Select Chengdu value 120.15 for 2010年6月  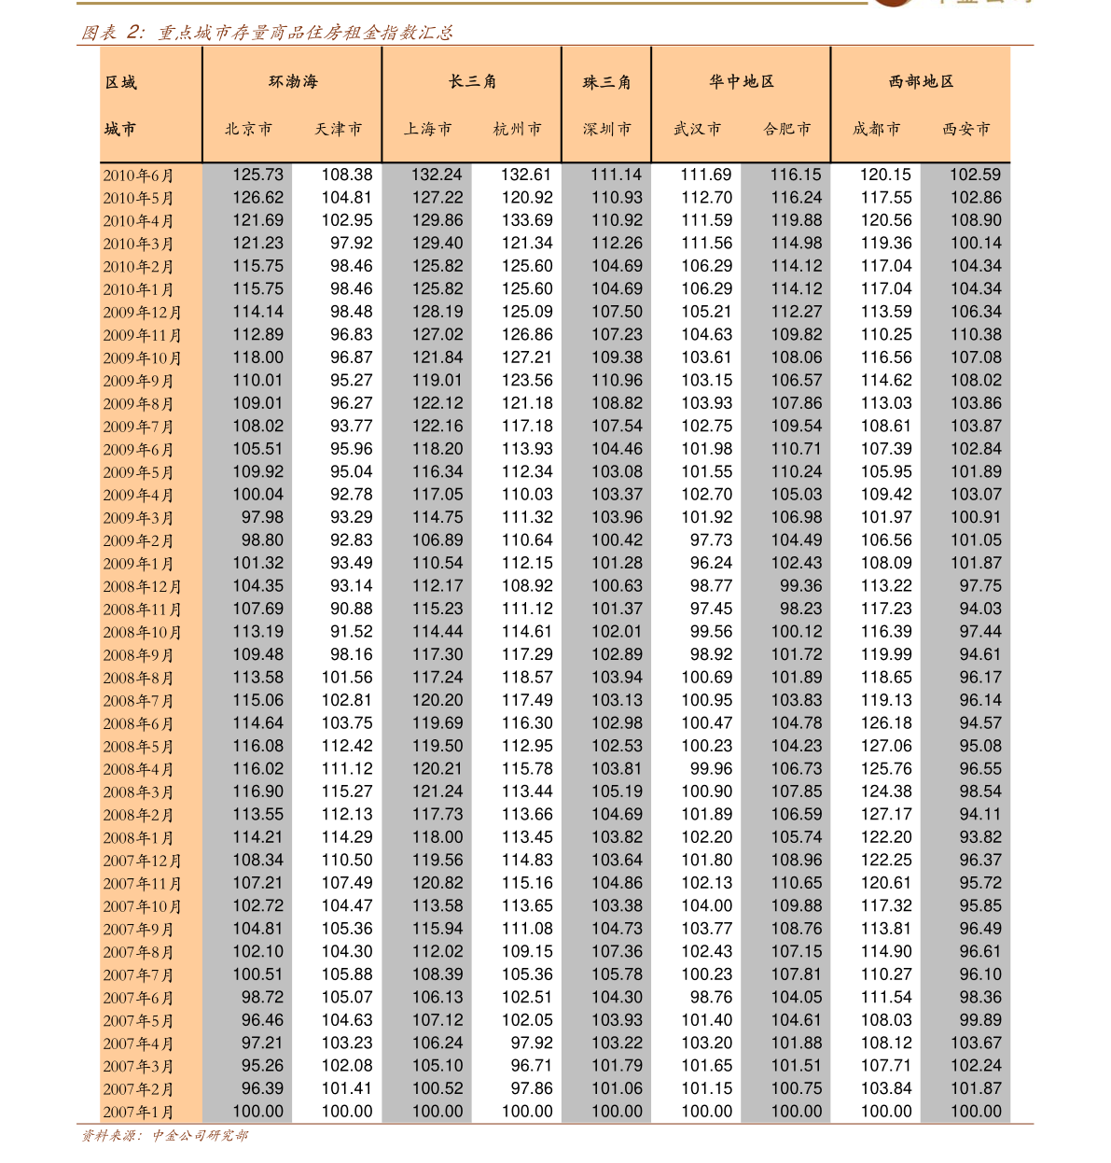886,175
